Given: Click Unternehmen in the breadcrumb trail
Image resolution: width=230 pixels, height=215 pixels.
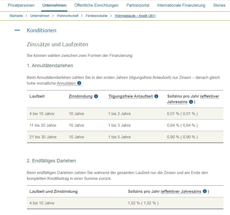Looking at the screenshot, I should point(40,16).
